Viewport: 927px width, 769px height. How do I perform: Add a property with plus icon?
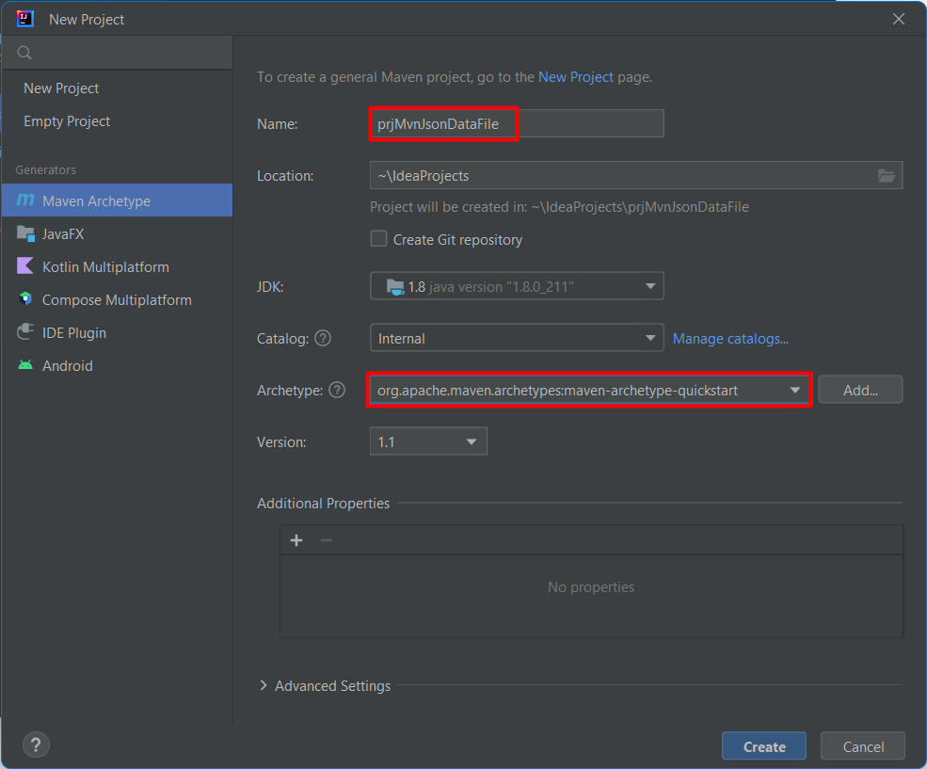pyautogui.click(x=296, y=540)
